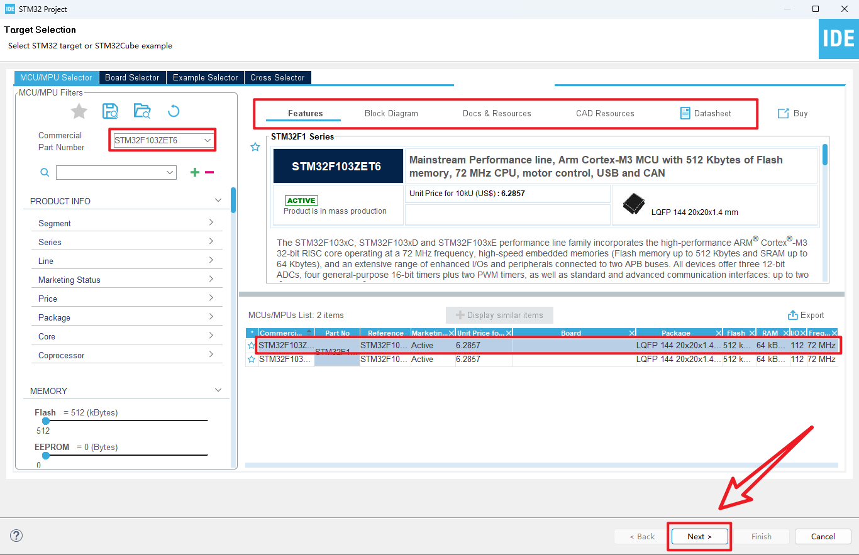This screenshot has height=555, width=859.
Task: Click the Buy link text
Action: pos(801,114)
